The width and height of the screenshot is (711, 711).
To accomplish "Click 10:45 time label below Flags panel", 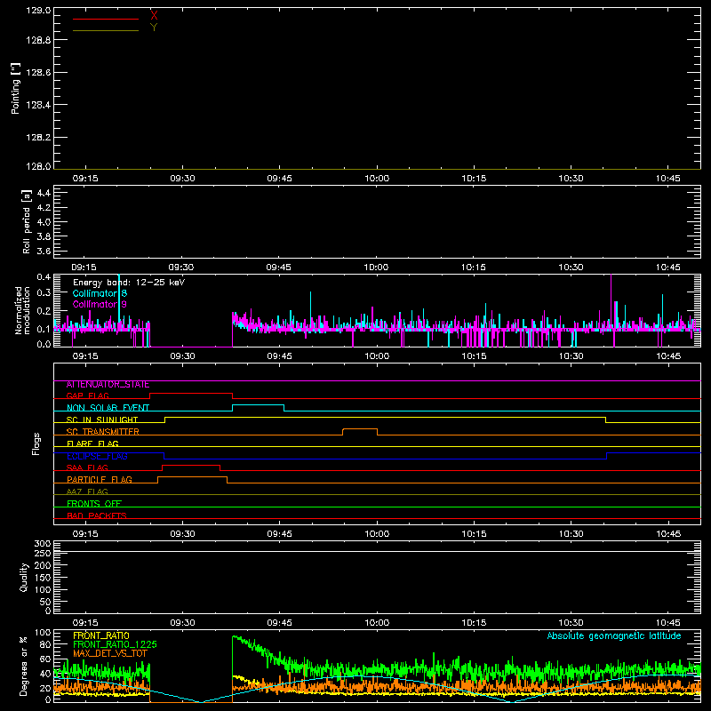I will (x=668, y=534).
